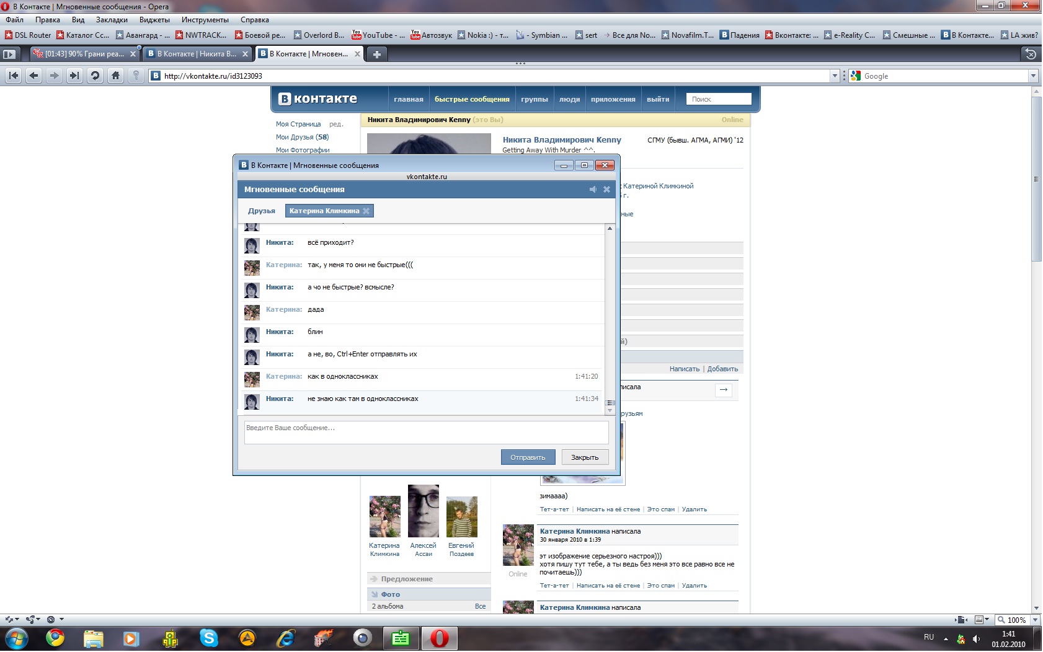Open the YouTube bookmark
This screenshot has width=1043, height=652.
tap(378, 35)
